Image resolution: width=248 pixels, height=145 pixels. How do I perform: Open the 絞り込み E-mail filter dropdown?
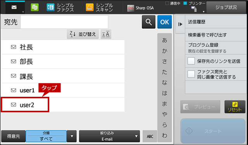pos(109,137)
